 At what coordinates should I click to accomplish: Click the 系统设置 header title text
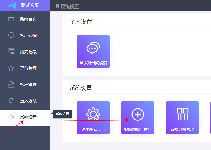pos(70,7)
